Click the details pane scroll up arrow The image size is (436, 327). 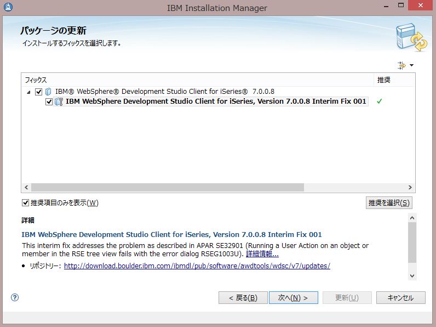point(412,218)
